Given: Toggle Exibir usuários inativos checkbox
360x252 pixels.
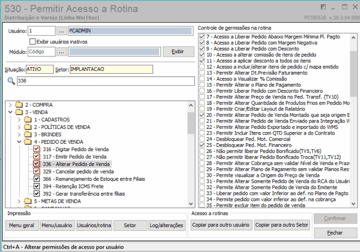Looking at the screenshot, I should pyautogui.click(x=33, y=42).
